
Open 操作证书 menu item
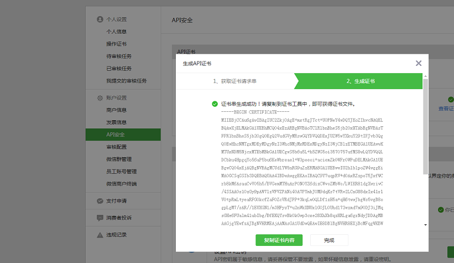pos(117,44)
